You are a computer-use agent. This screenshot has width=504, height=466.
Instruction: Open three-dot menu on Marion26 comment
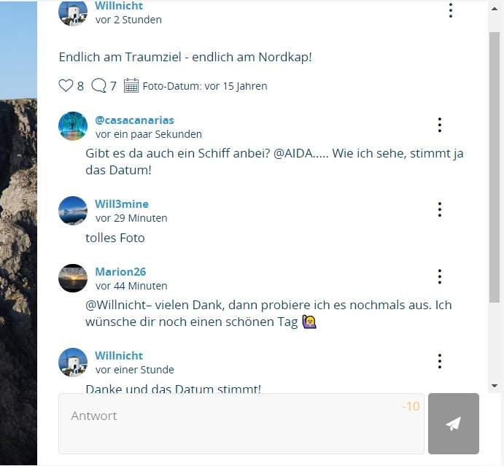pyautogui.click(x=440, y=276)
